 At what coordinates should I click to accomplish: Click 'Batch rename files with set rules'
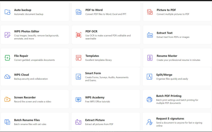[30, 124]
